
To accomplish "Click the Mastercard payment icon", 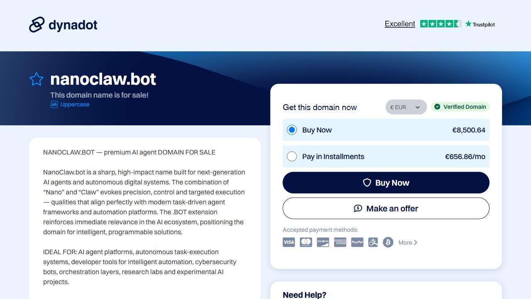I will click(306, 242).
